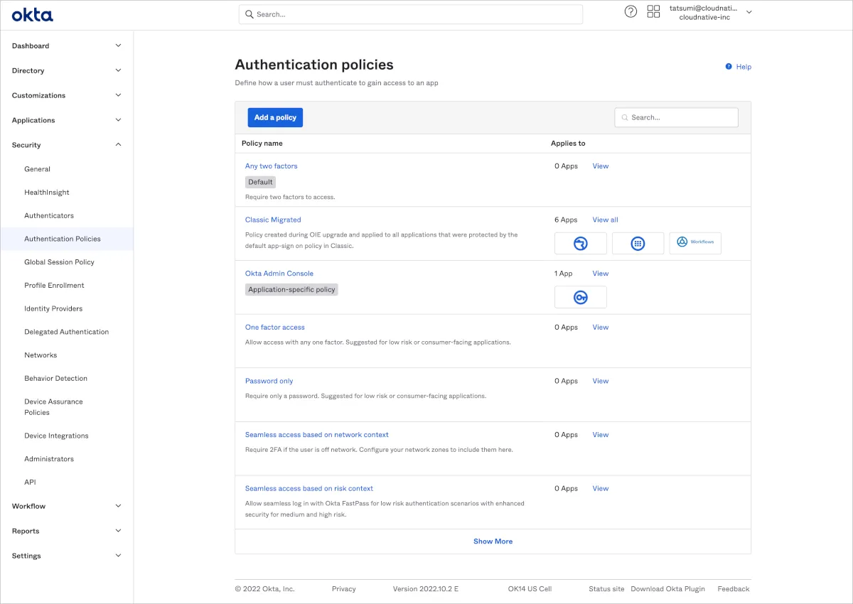Click the Add a policy button
Image resolution: width=853 pixels, height=604 pixels.
tap(275, 117)
